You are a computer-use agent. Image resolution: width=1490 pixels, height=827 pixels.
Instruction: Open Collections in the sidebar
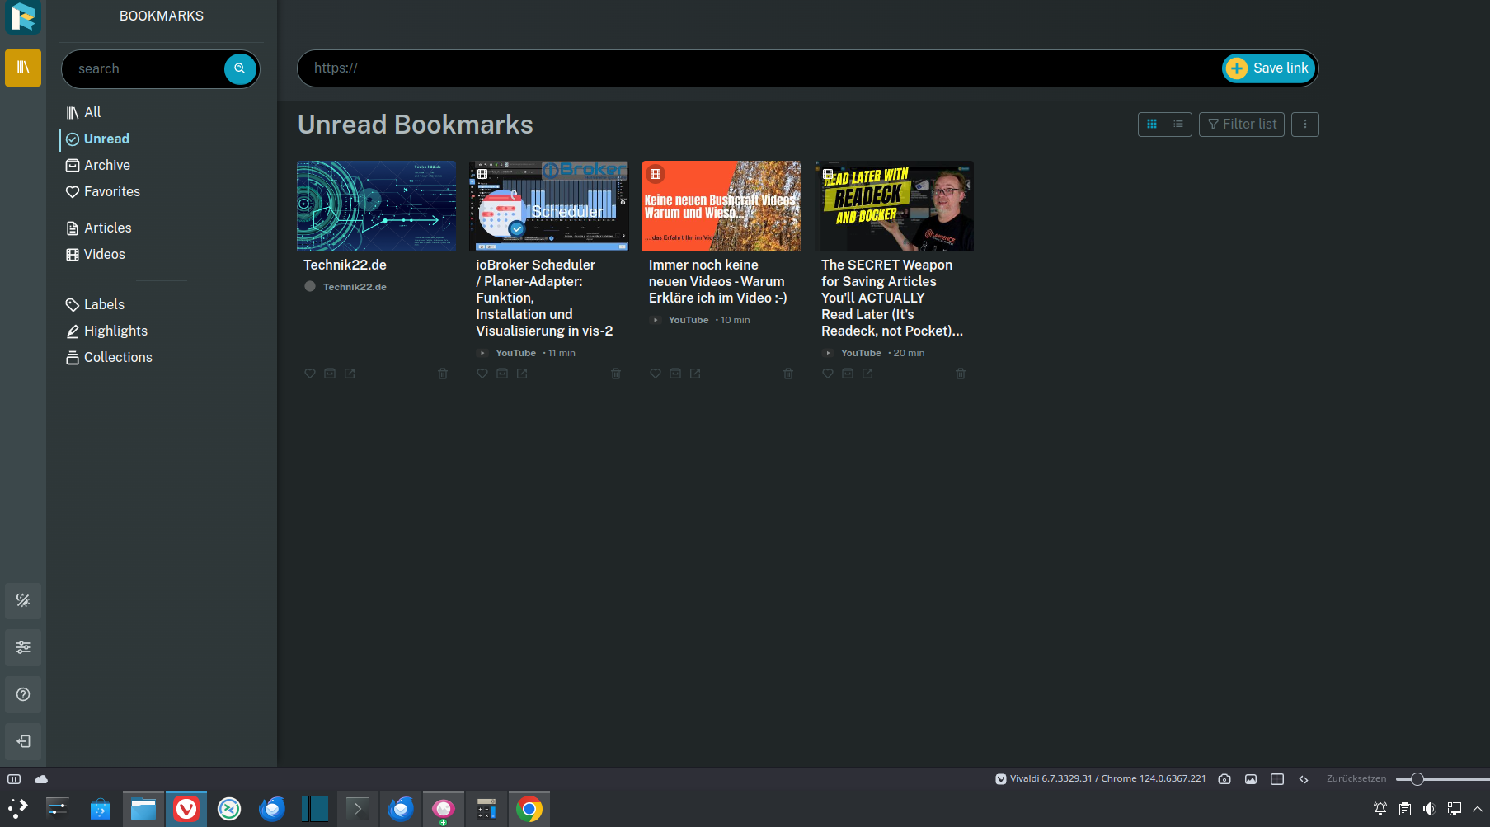[x=109, y=357]
